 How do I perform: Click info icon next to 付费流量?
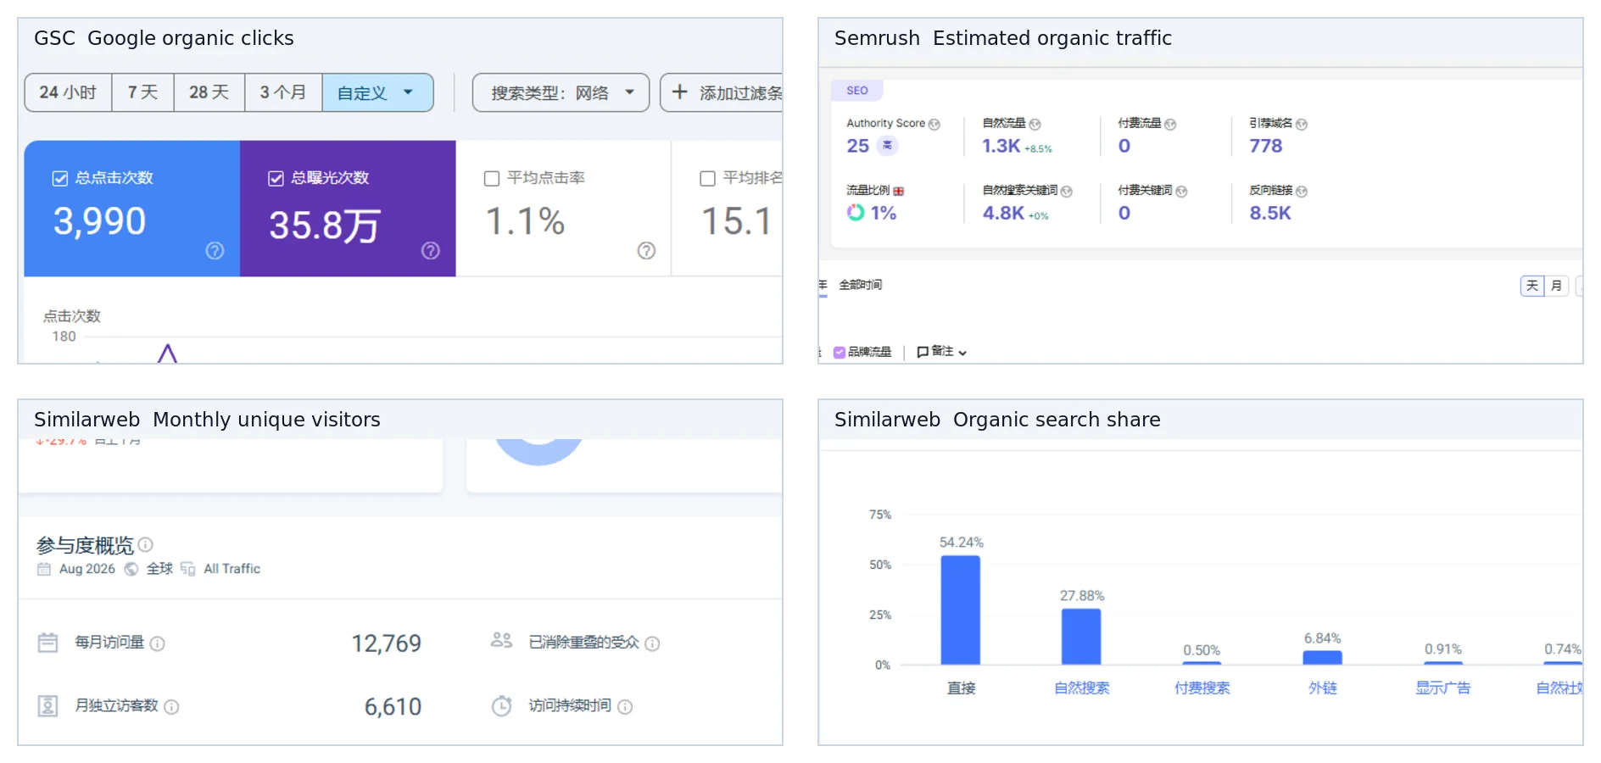click(x=1170, y=124)
